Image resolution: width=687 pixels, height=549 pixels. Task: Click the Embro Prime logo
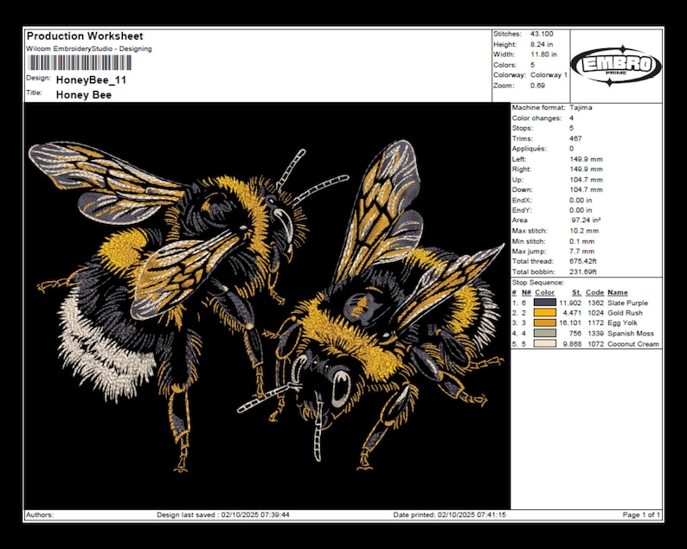tap(615, 65)
